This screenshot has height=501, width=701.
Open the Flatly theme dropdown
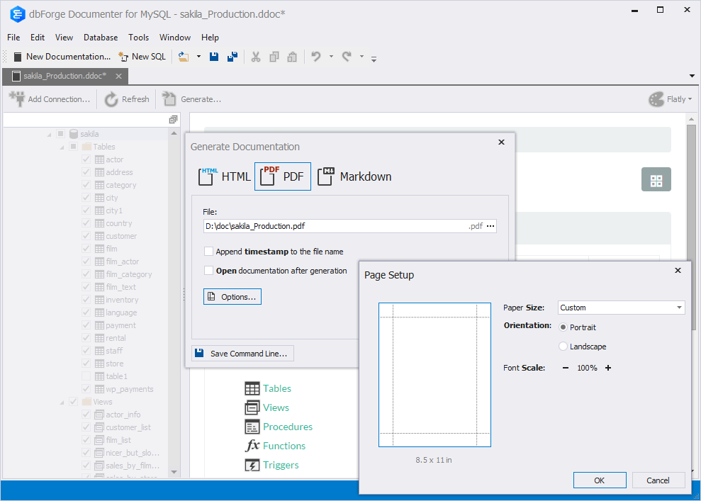[x=690, y=99]
